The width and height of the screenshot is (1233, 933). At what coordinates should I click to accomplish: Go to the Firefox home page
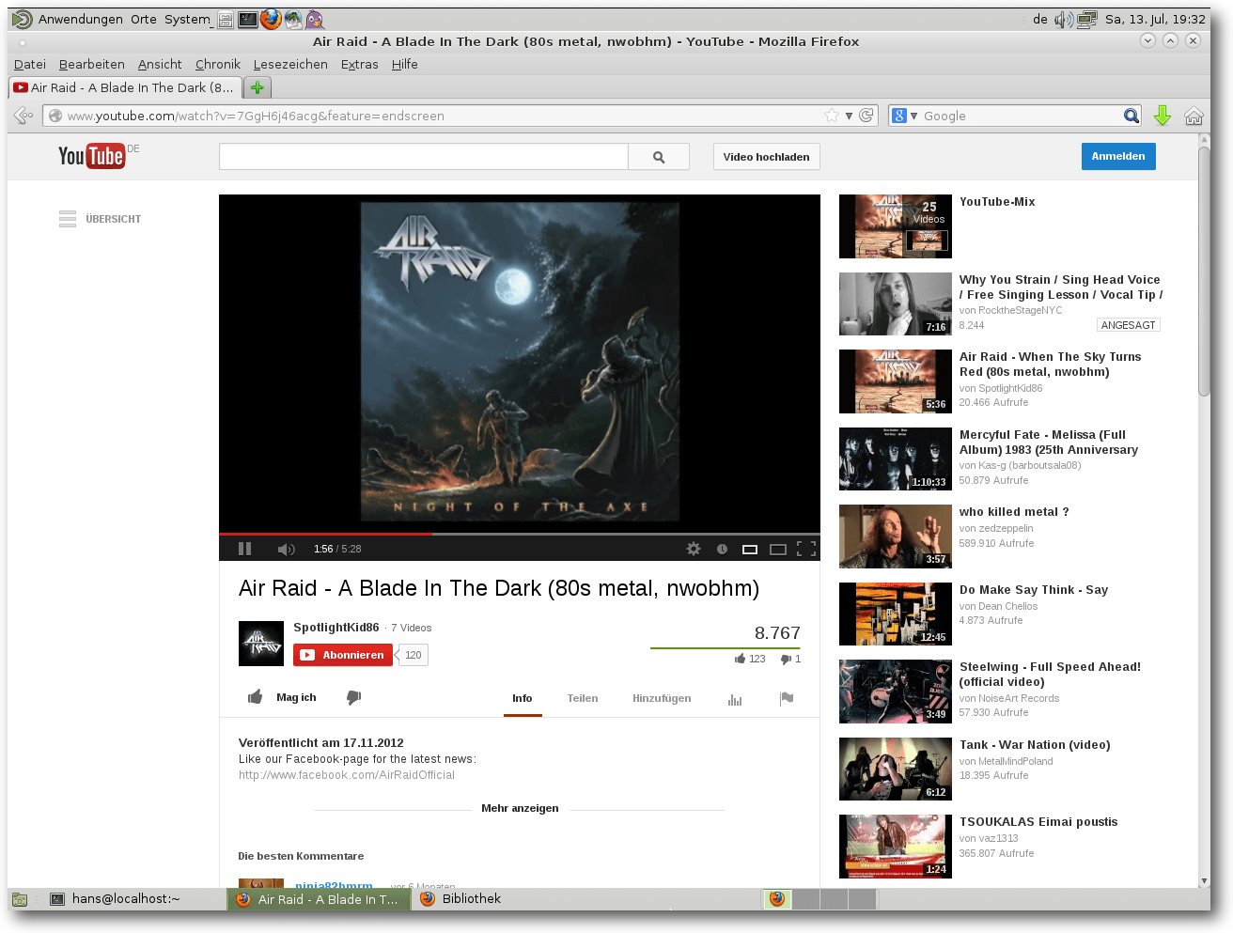1194,116
